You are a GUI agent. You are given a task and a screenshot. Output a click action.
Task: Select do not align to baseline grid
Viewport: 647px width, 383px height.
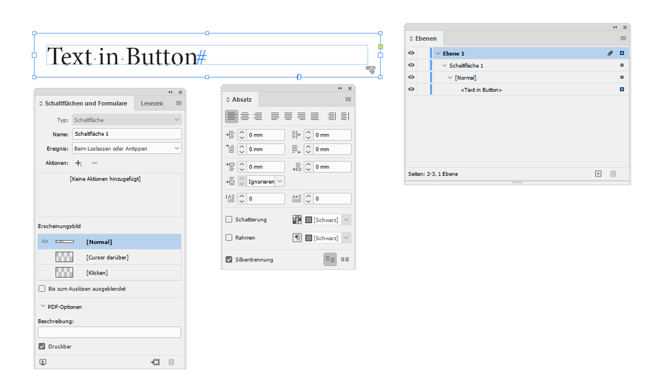tap(330, 259)
